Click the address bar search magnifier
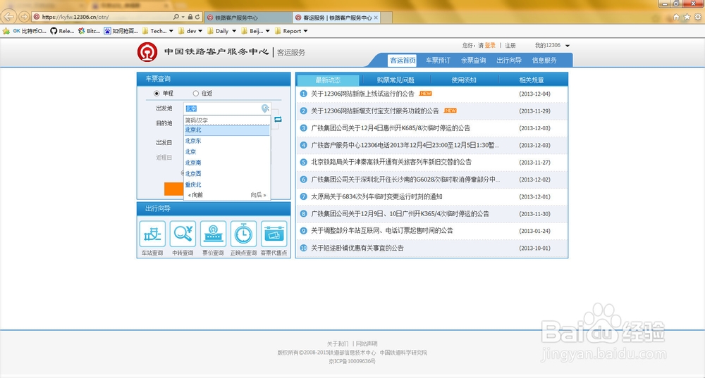The height and width of the screenshot is (378, 705). click(x=176, y=17)
